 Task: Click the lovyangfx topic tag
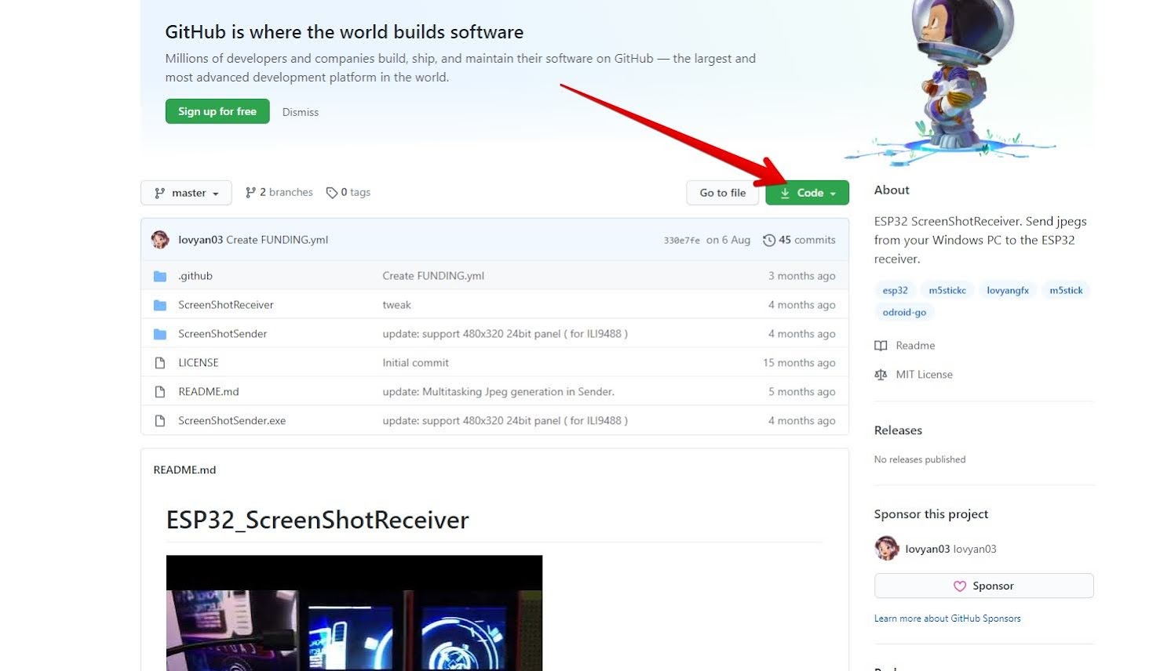[1008, 290]
